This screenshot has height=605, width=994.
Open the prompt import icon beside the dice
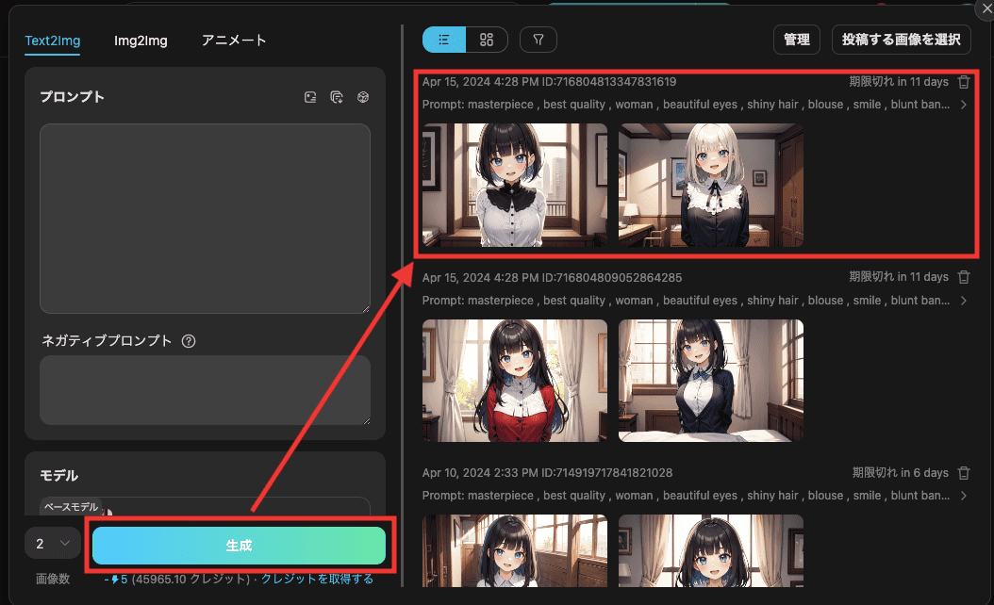click(336, 96)
